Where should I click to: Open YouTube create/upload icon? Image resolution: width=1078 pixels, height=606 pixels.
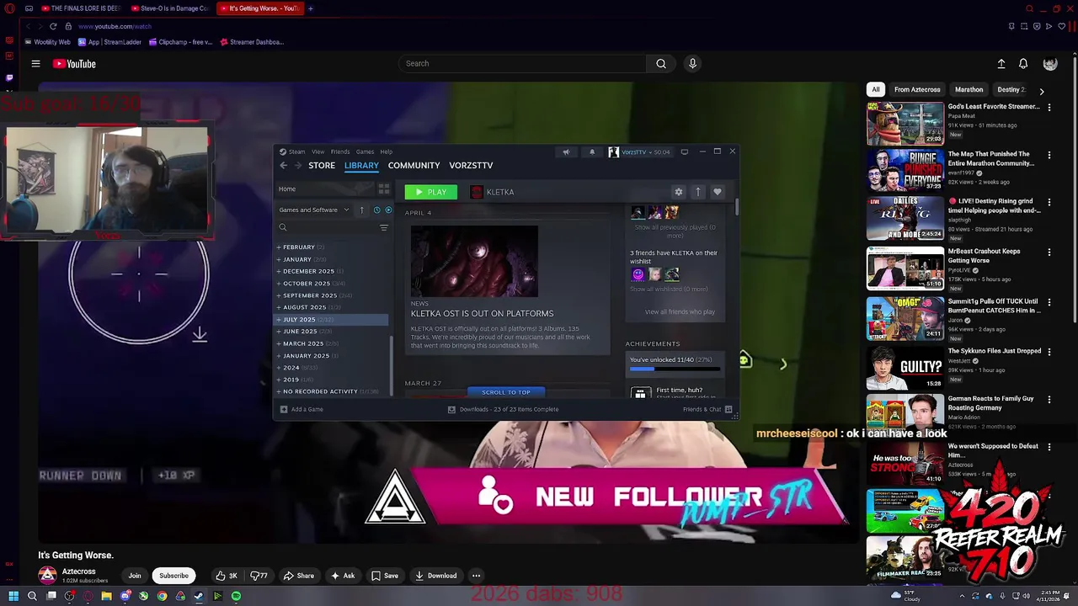click(x=1001, y=64)
